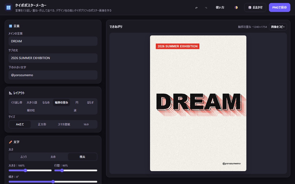The height and width of the screenshot is (184, 295).
Task: Click the redo arrow icon
Action: pyautogui.click(x=206, y=8)
